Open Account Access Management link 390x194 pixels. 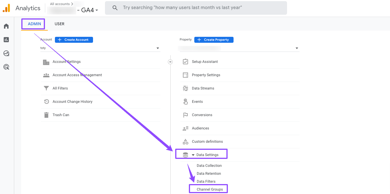point(77,75)
